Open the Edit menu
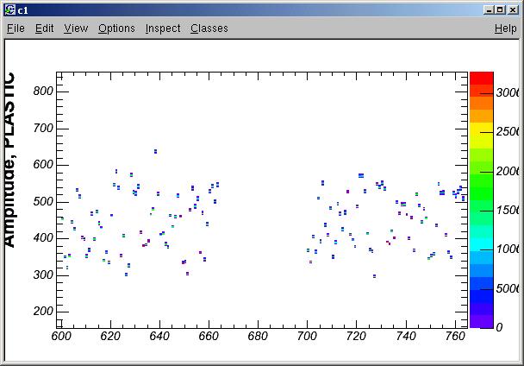 click(x=45, y=28)
